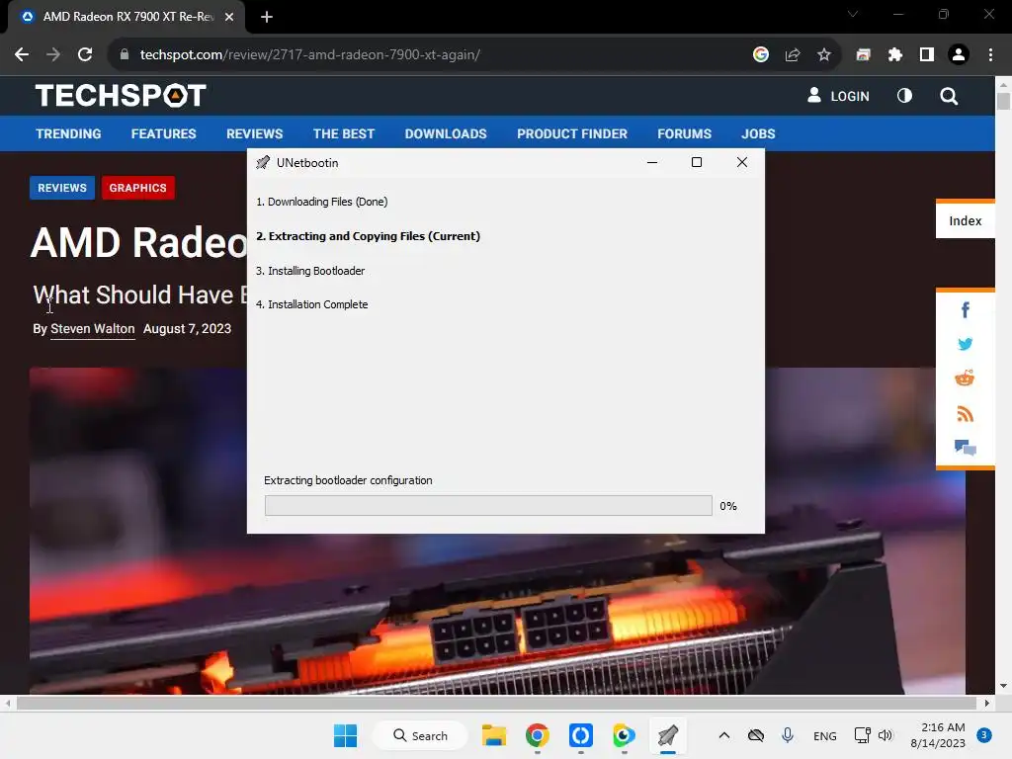Screen dimensions: 1012x759
Task: Open the Chrome profile avatar
Action: tap(959, 55)
